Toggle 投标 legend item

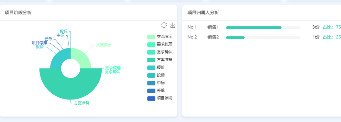tap(156, 75)
